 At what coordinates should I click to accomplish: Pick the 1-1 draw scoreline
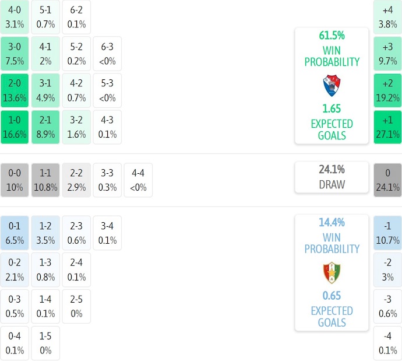pos(46,180)
